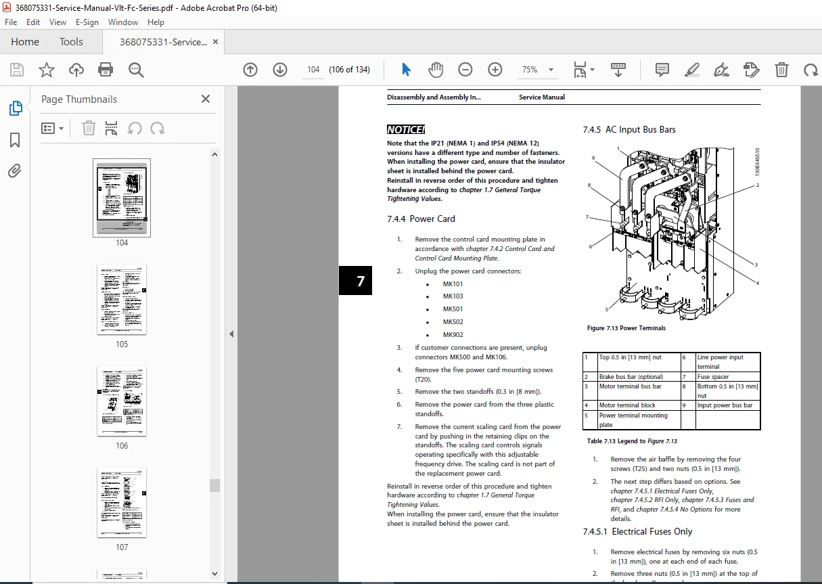Click the NOTICE! heading text
Image resolution: width=822 pixels, height=584 pixels.
coord(406,130)
